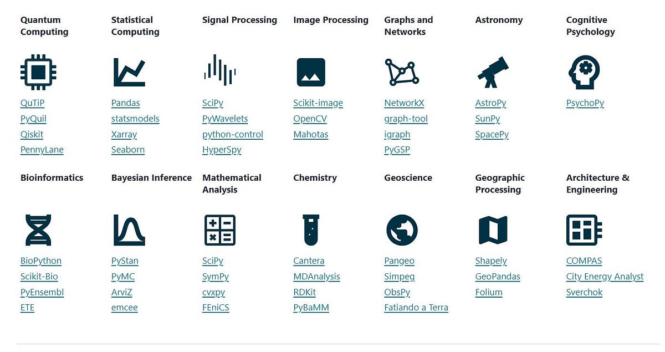Visit the City Energy Analyst link

point(605,277)
